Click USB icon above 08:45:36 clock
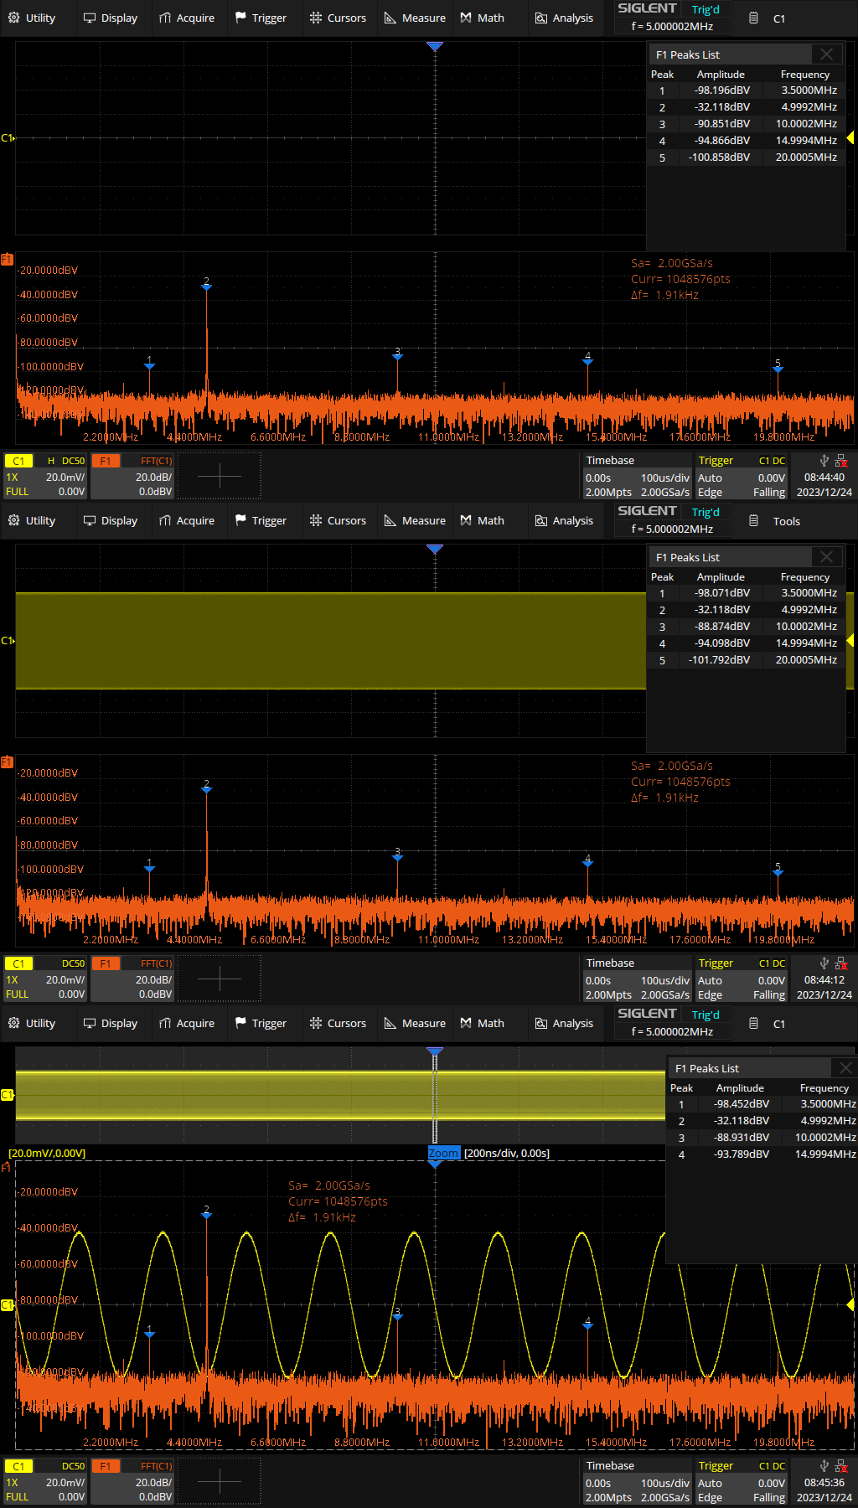858x1508 pixels. pos(824,1466)
